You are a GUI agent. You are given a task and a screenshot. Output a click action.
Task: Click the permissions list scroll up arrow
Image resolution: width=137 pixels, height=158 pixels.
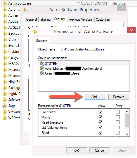click(x=127, y=111)
